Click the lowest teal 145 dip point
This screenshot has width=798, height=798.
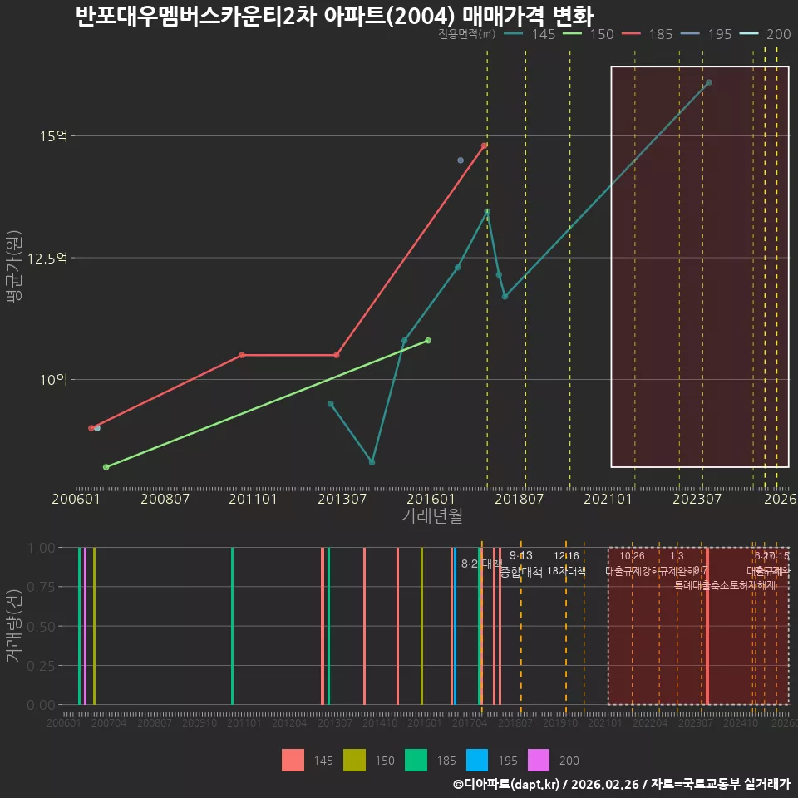click(x=372, y=462)
